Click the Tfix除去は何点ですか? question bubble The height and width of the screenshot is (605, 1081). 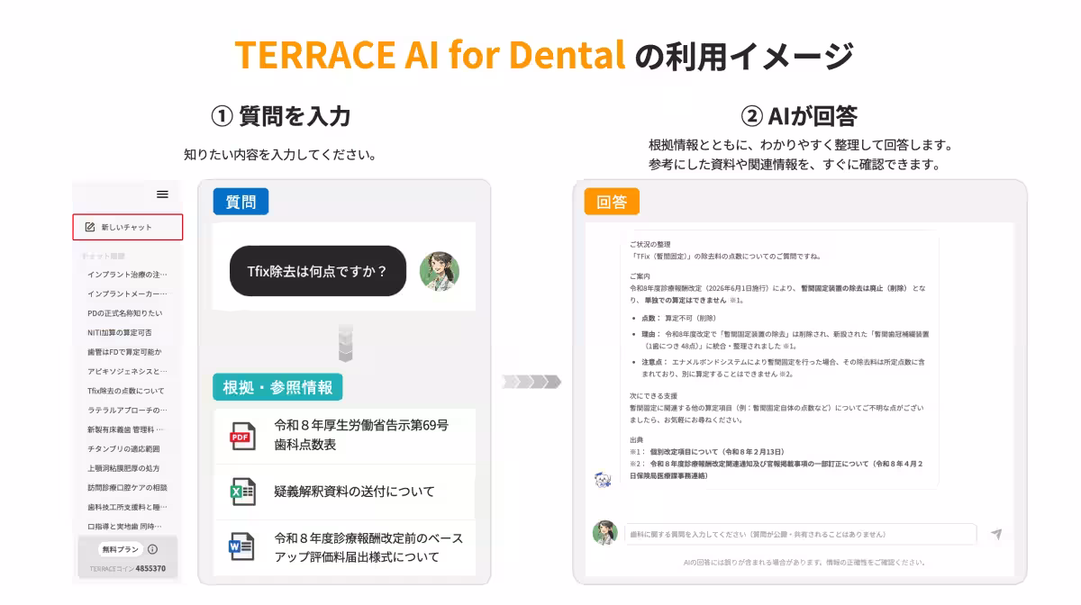pyautogui.click(x=318, y=271)
